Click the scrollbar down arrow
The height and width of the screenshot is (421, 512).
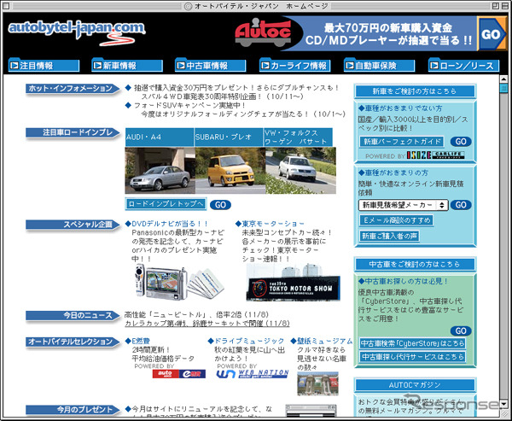(x=503, y=404)
